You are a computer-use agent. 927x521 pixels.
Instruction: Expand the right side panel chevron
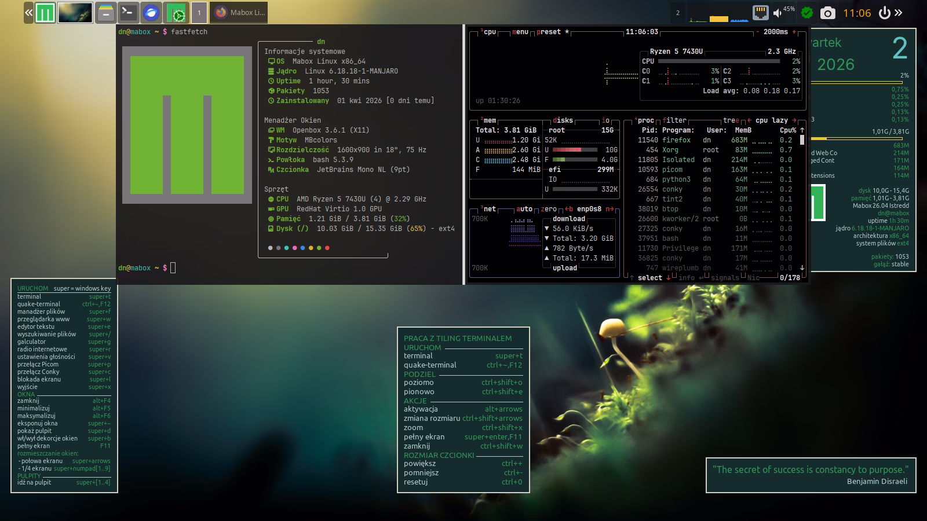pos(899,13)
